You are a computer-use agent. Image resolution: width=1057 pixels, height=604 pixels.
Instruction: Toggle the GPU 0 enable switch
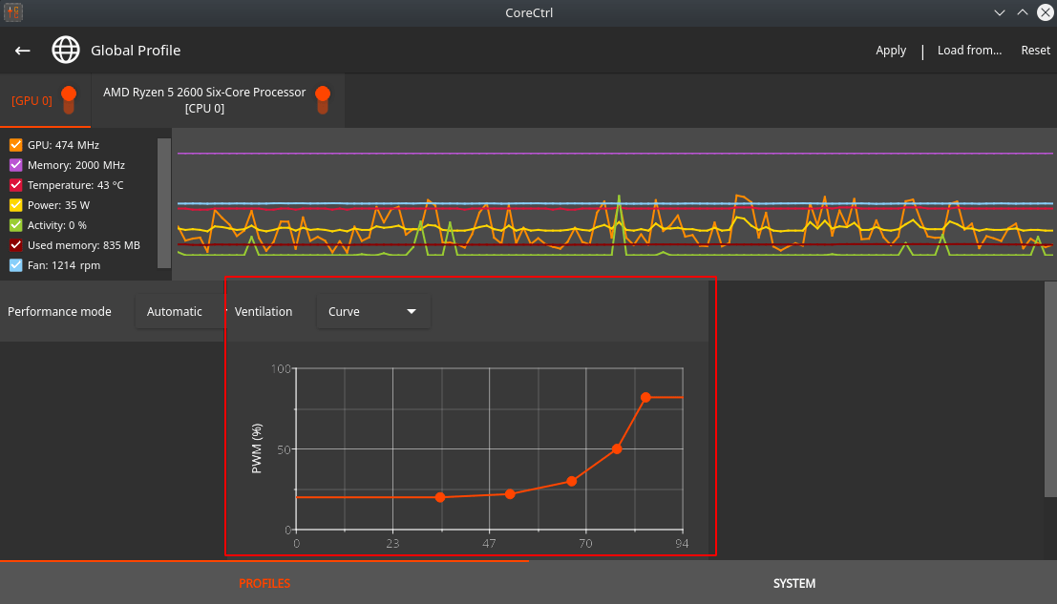click(69, 100)
